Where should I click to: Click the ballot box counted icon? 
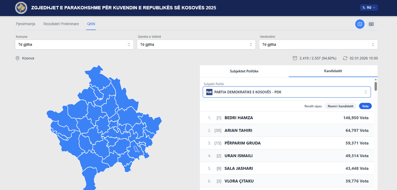pos(295,58)
